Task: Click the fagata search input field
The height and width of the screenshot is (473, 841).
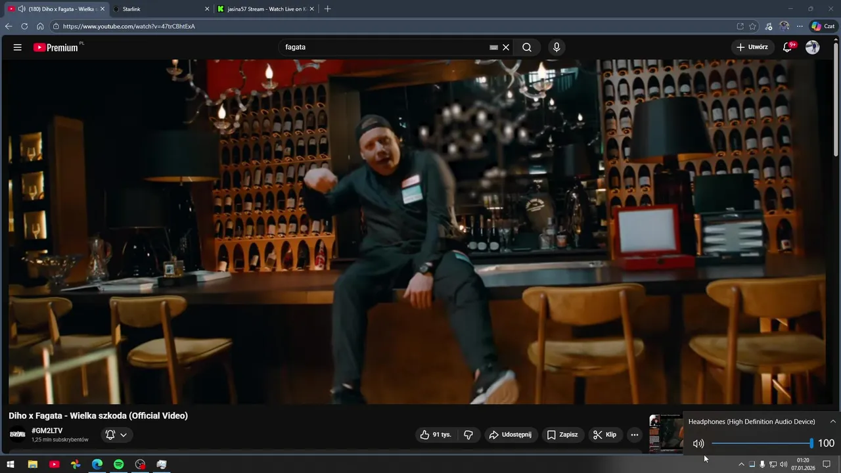Action: click(386, 47)
